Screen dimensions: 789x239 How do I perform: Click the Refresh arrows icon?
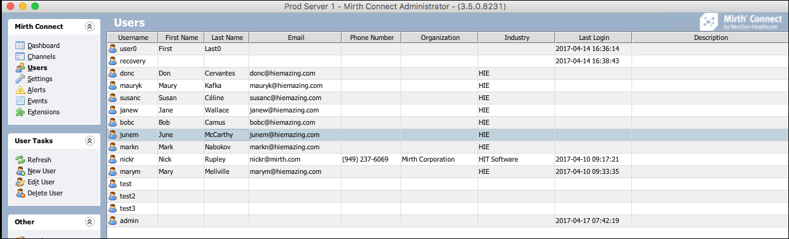(20, 160)
